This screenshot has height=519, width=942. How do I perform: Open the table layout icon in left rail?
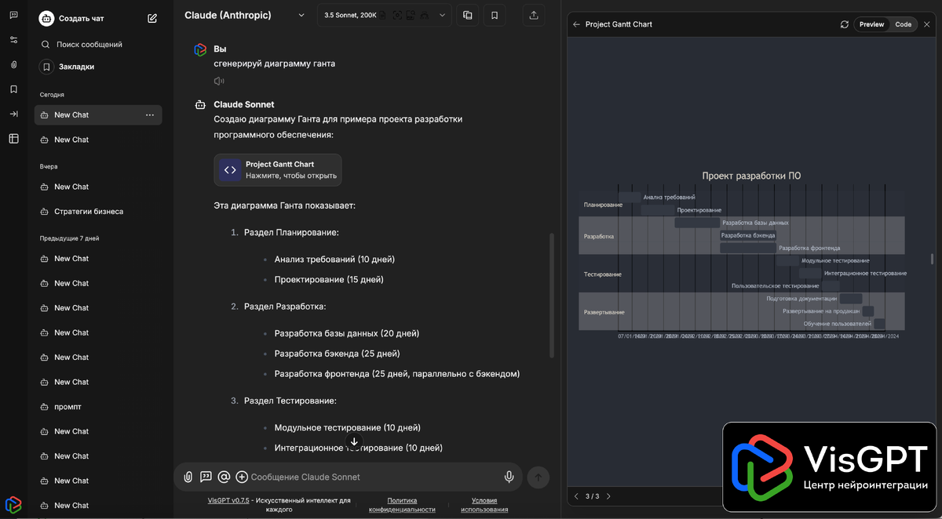coord(13,139)
